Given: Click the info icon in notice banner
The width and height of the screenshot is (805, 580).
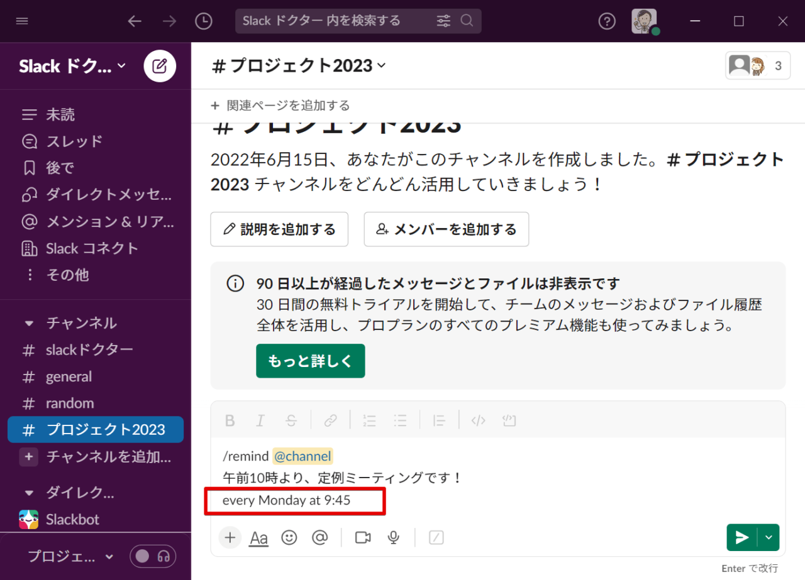Looking at the screenshot, I should coord(235,283).
